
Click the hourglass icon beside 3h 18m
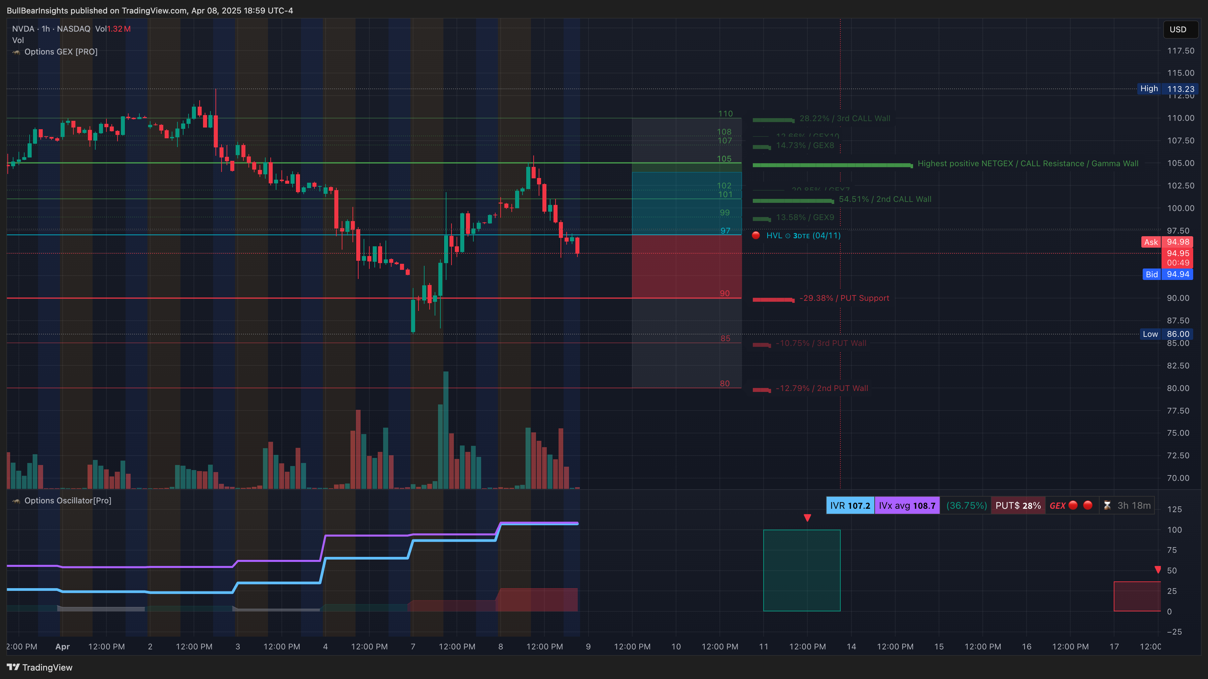[1107, 506]
